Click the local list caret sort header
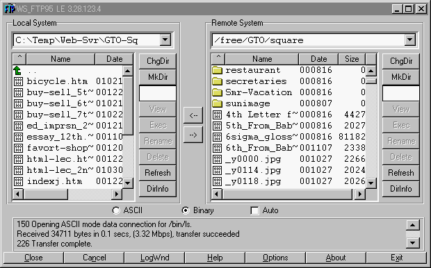Screen dimensions: 431x268 [x=19, y=59]
